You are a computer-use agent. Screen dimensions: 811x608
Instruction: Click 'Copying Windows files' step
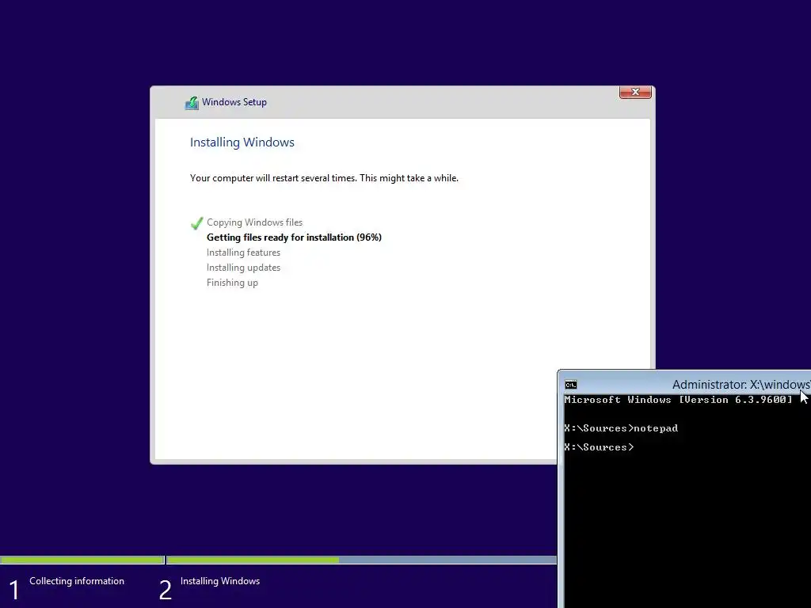tap(254, 222)
